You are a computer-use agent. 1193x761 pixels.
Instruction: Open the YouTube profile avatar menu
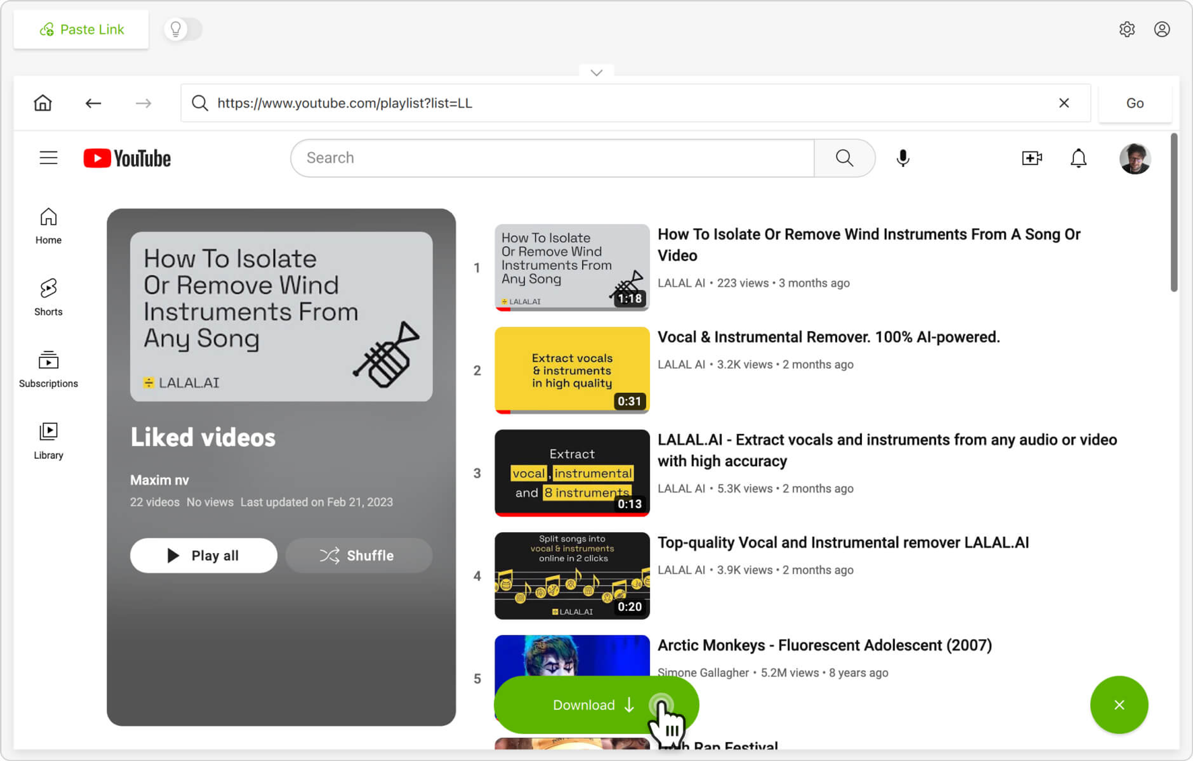pyautogui.click(x=1135, y=158)
